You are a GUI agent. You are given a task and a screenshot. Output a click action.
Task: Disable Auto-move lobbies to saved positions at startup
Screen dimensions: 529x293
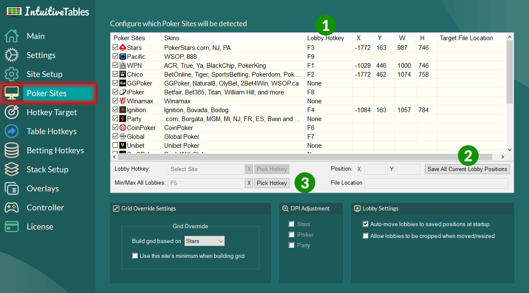pyautogui.click(x=366, y=224)
